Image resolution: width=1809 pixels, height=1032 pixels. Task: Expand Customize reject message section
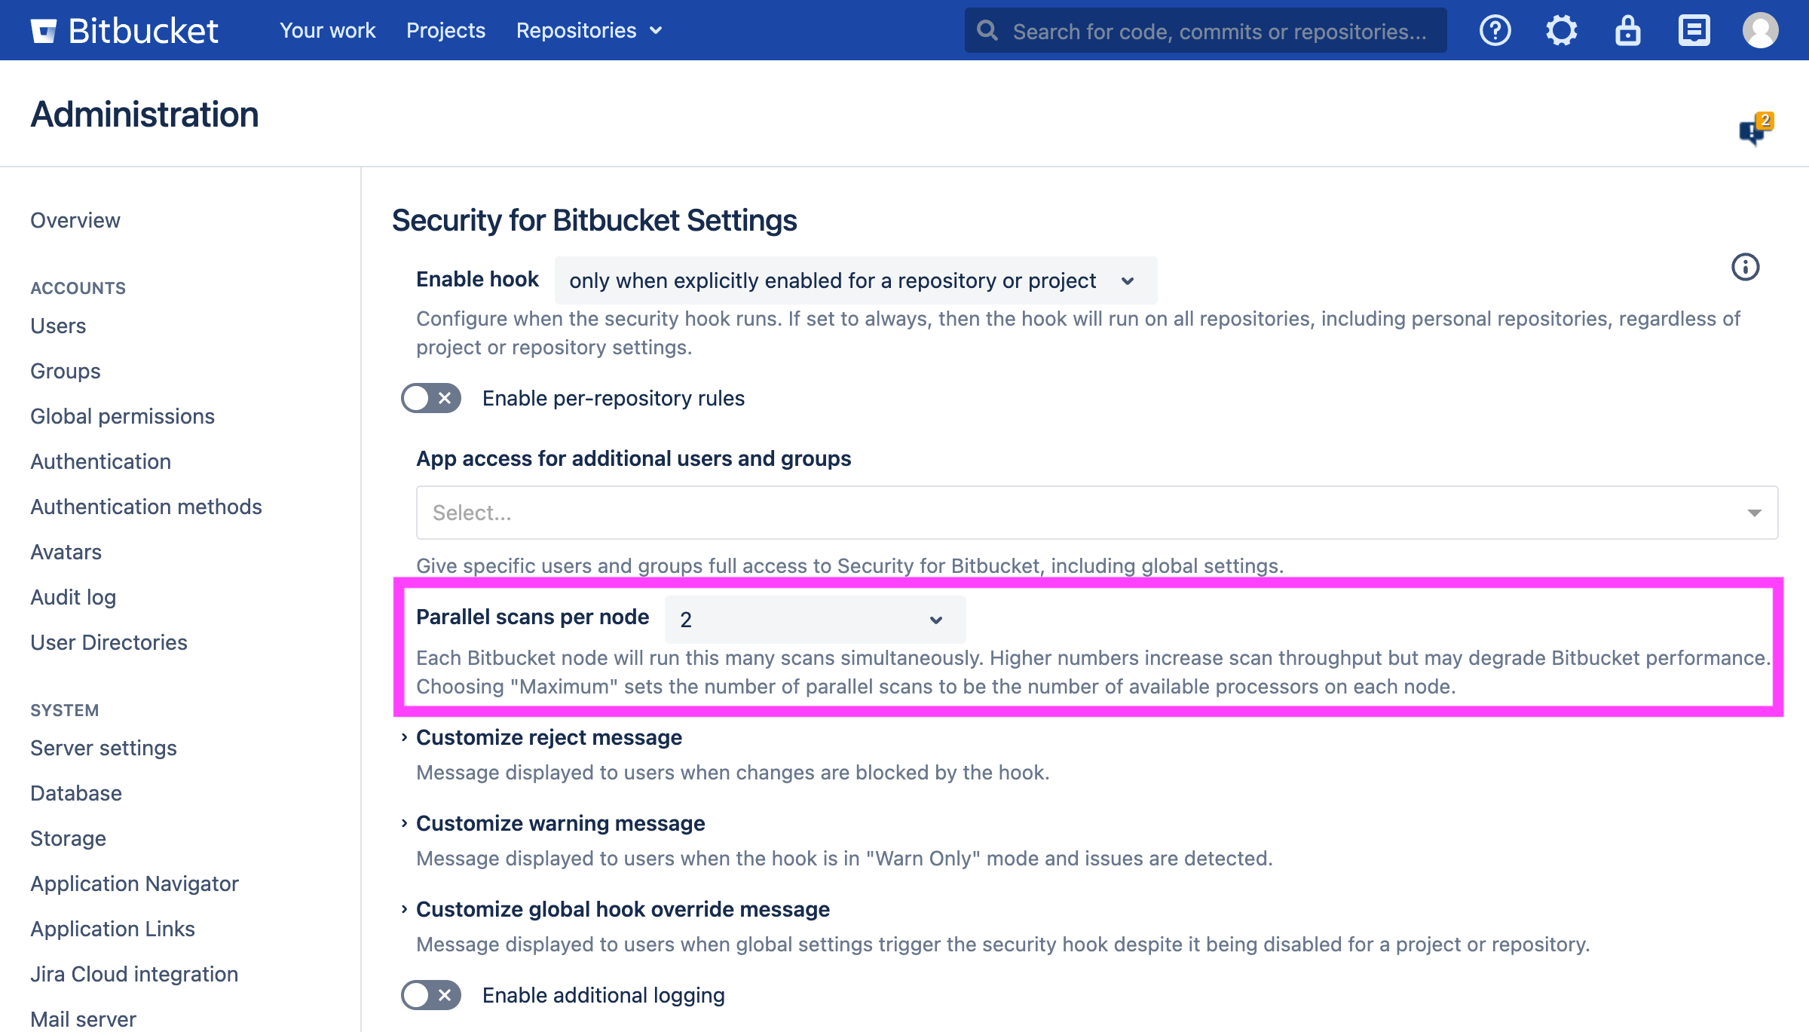pos(549,737)
